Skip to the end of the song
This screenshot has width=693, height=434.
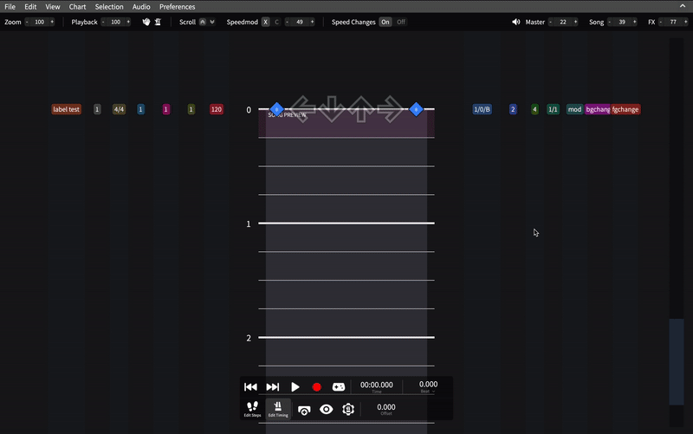(x=273, y=386)
